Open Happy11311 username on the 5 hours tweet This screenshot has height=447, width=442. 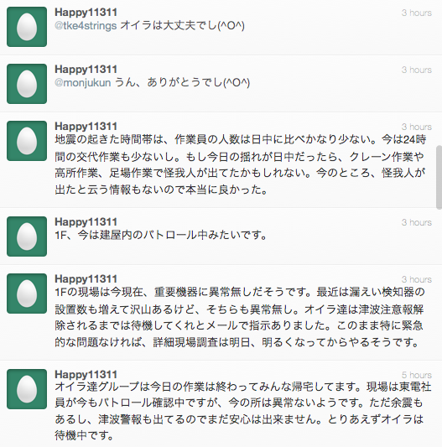86,375
